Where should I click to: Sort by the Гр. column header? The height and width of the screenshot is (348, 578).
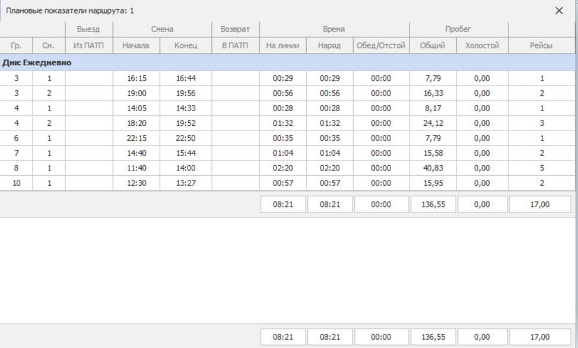[x=16, y=46]
